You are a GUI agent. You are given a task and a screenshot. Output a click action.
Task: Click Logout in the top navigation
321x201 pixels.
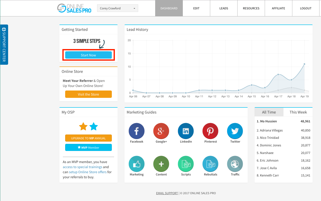306,8
